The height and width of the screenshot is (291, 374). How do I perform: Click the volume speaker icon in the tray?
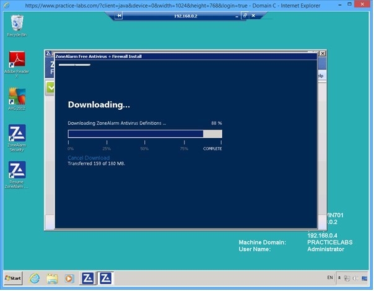pos(355,278)
